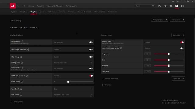This screenshot has height=109, width=195.
Task: Click the Contrast slider handle
Action: [169, 66]
